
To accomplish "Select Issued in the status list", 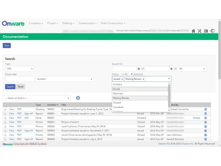I will coord(140,89).
